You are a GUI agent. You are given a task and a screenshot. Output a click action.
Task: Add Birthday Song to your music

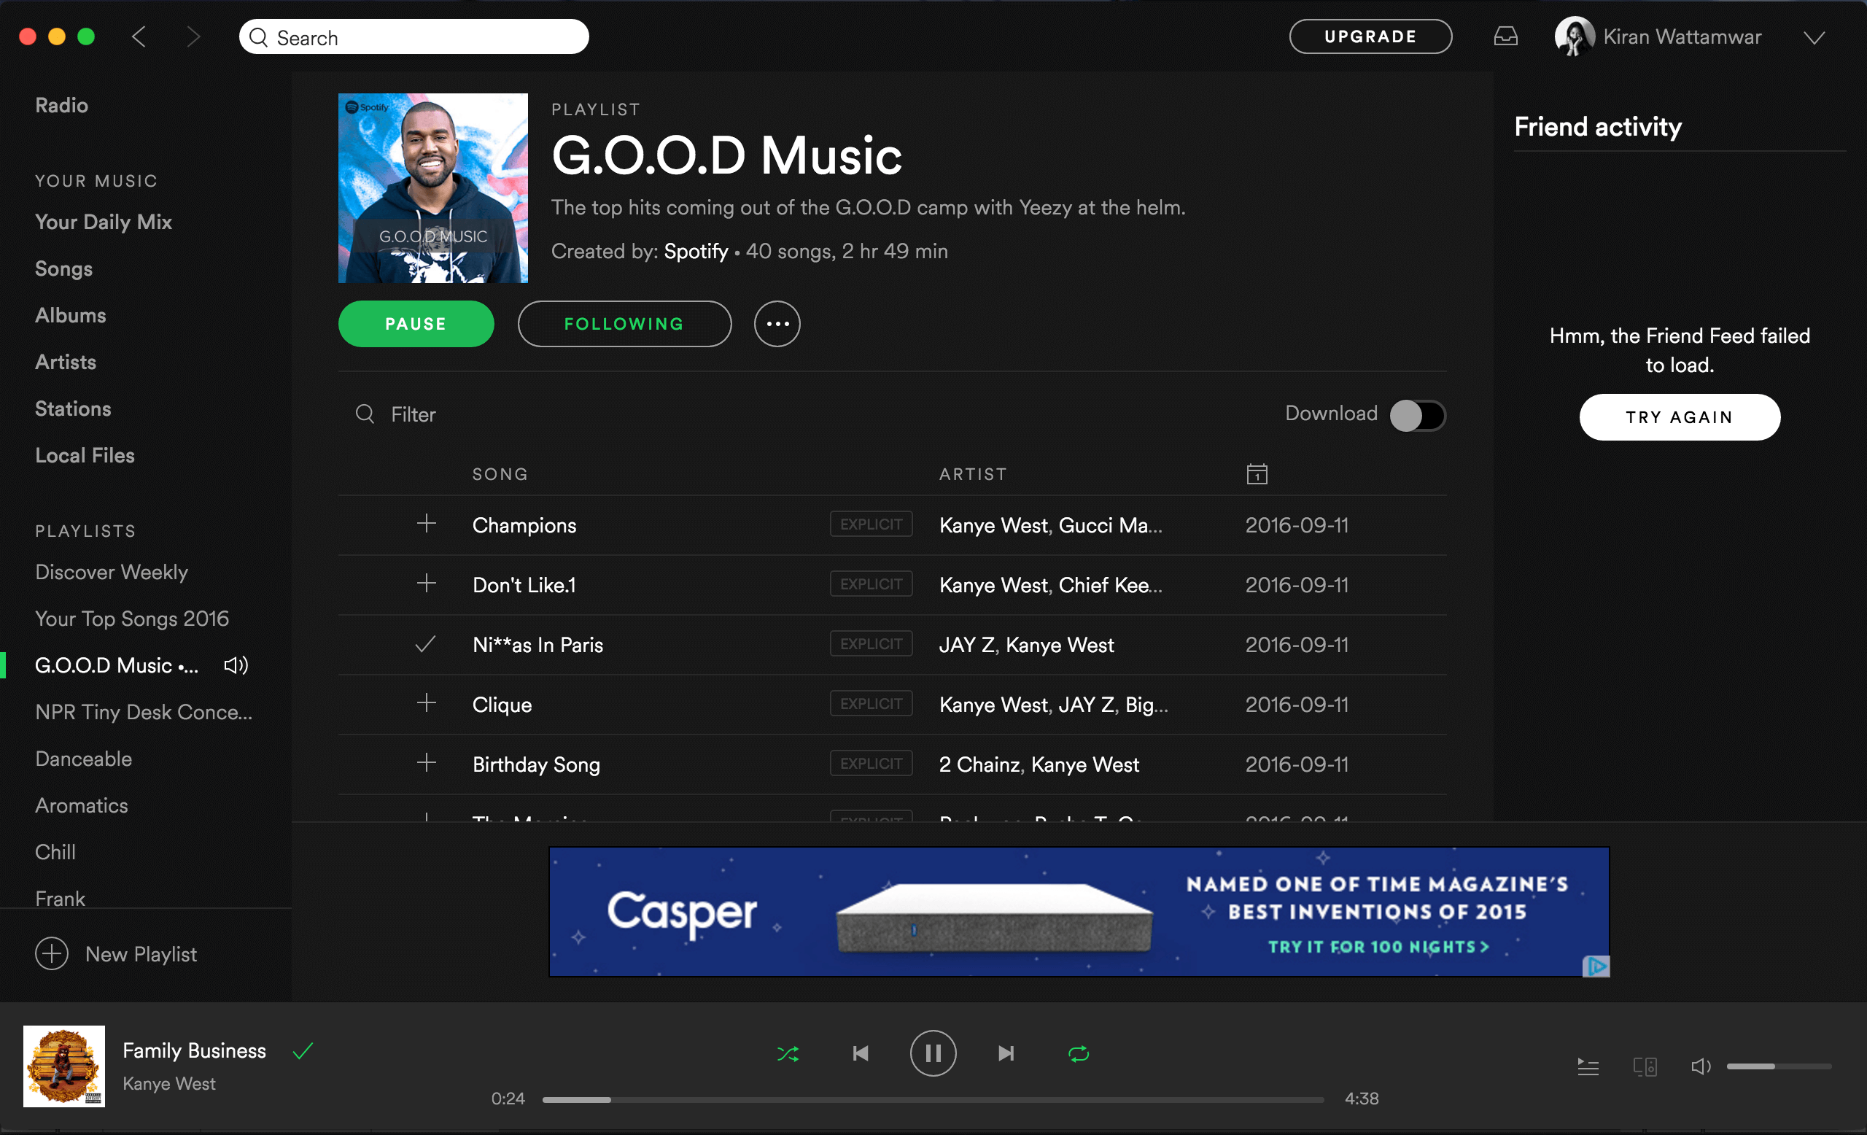(x=427, y=763)
